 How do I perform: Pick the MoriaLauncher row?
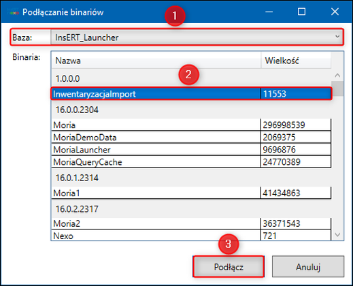coord(191,149)
